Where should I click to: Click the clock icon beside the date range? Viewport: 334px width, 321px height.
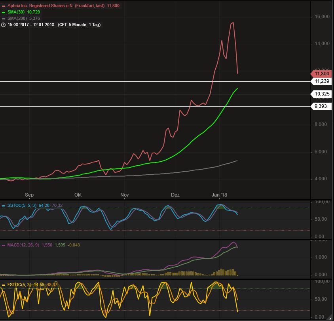(4, 25)
